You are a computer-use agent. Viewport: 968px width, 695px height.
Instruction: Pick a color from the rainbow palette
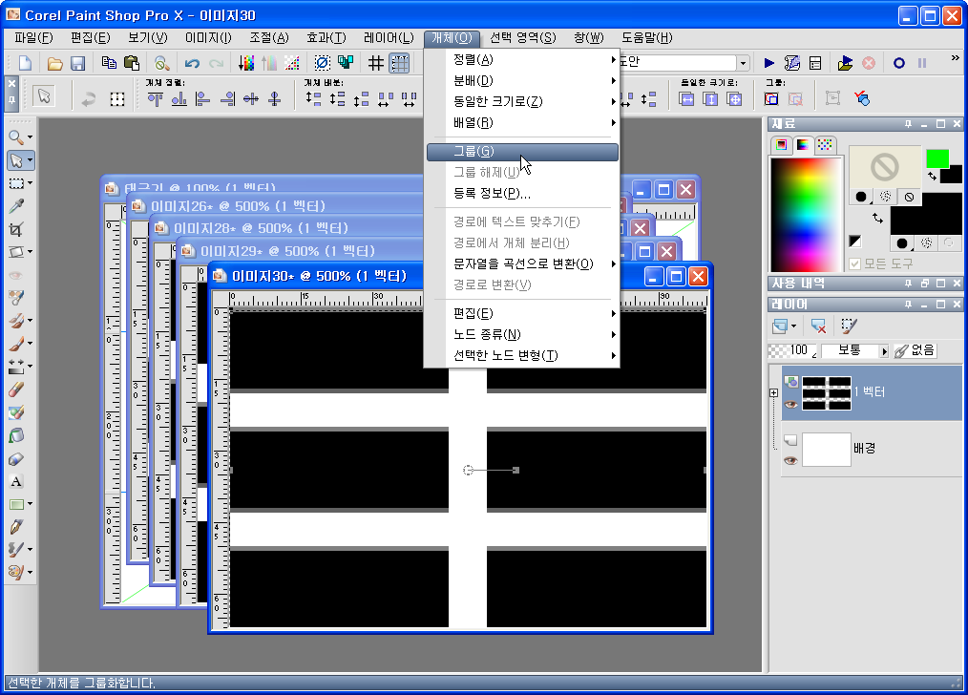(x=807, y=214)
